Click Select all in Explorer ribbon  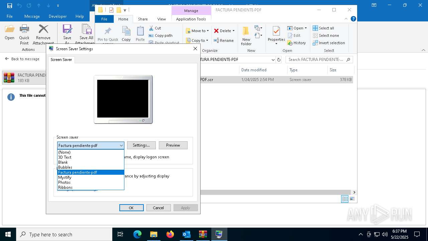(323, 28)
